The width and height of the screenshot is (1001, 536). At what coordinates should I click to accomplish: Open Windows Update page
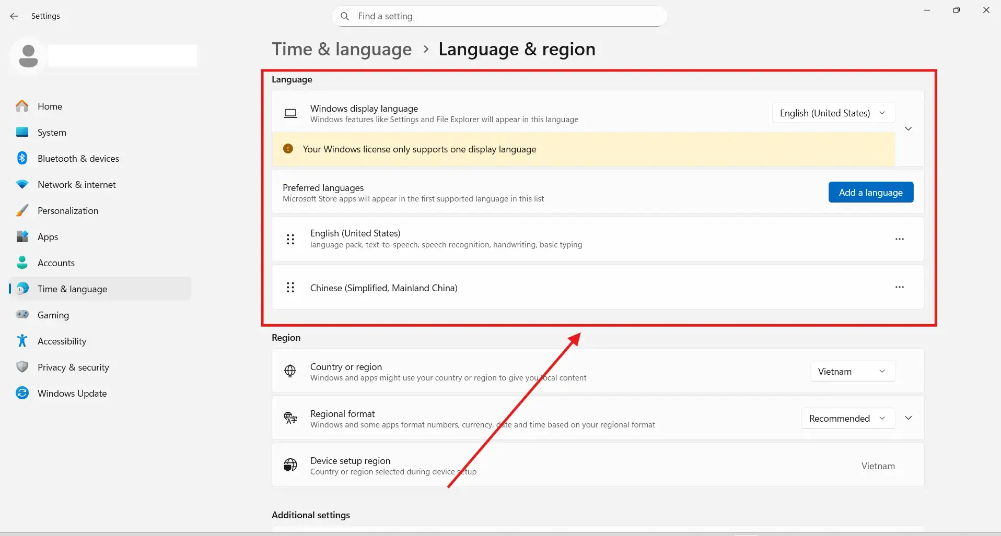[x=72, y=394]
